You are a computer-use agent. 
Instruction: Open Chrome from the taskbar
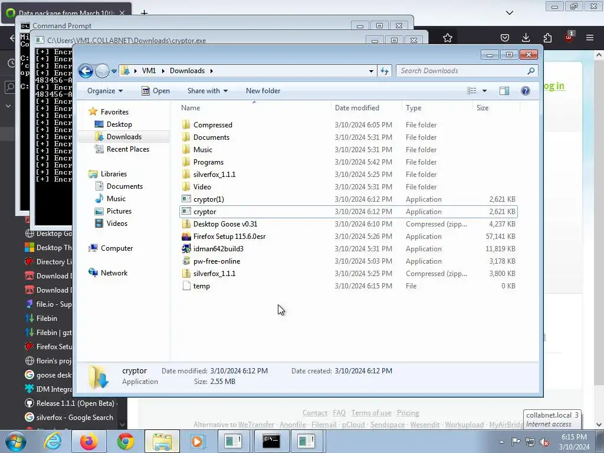pos(126,441)
